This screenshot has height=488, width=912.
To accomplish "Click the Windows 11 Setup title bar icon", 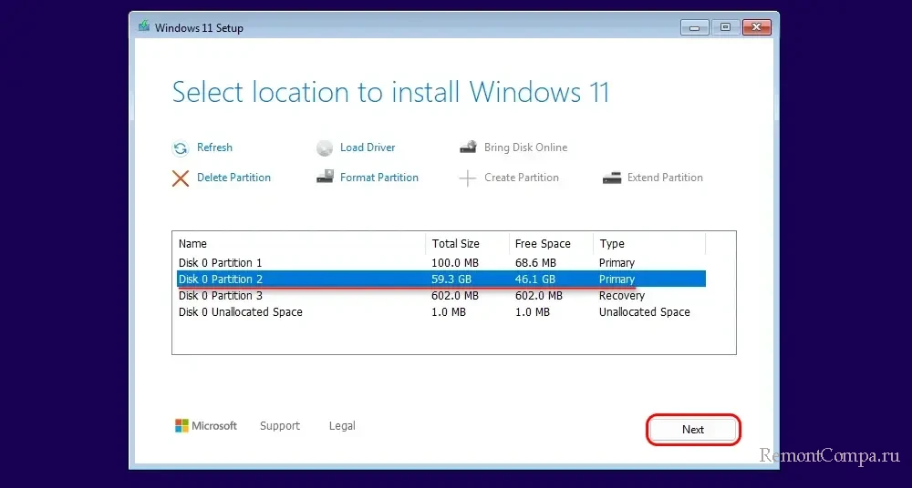I will click(144, 26).
